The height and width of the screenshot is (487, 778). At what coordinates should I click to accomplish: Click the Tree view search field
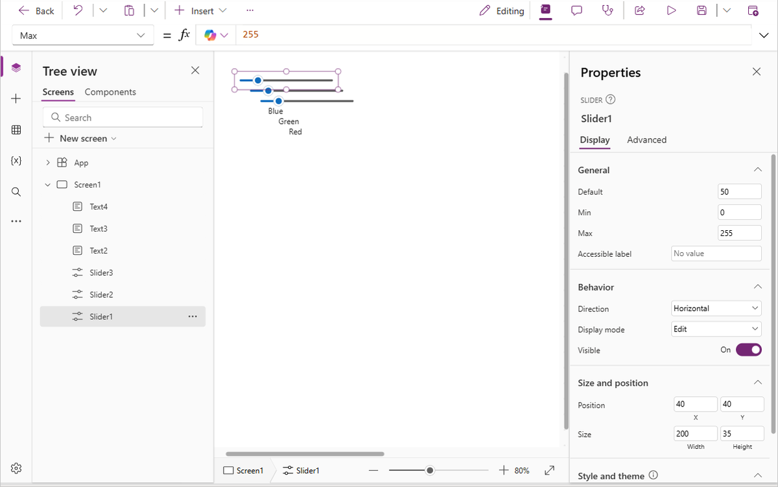coord(123,117)
